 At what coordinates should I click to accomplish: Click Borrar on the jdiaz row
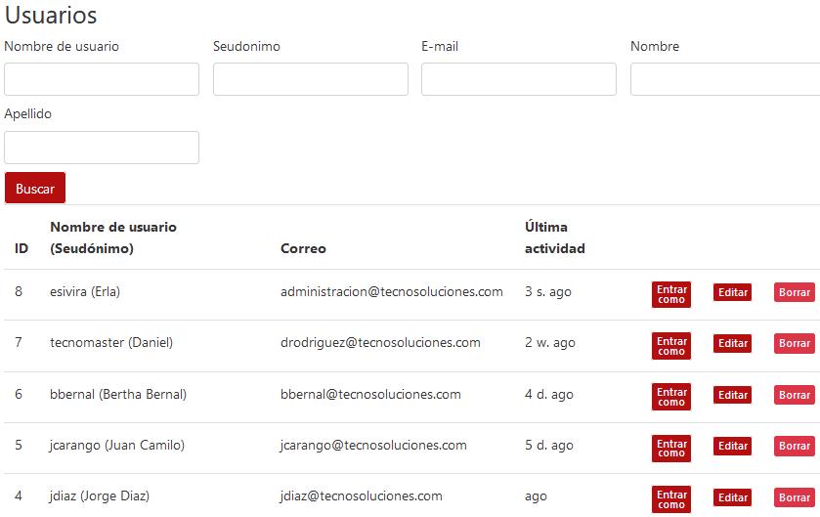pyautogui.click(x=794, y=497)
